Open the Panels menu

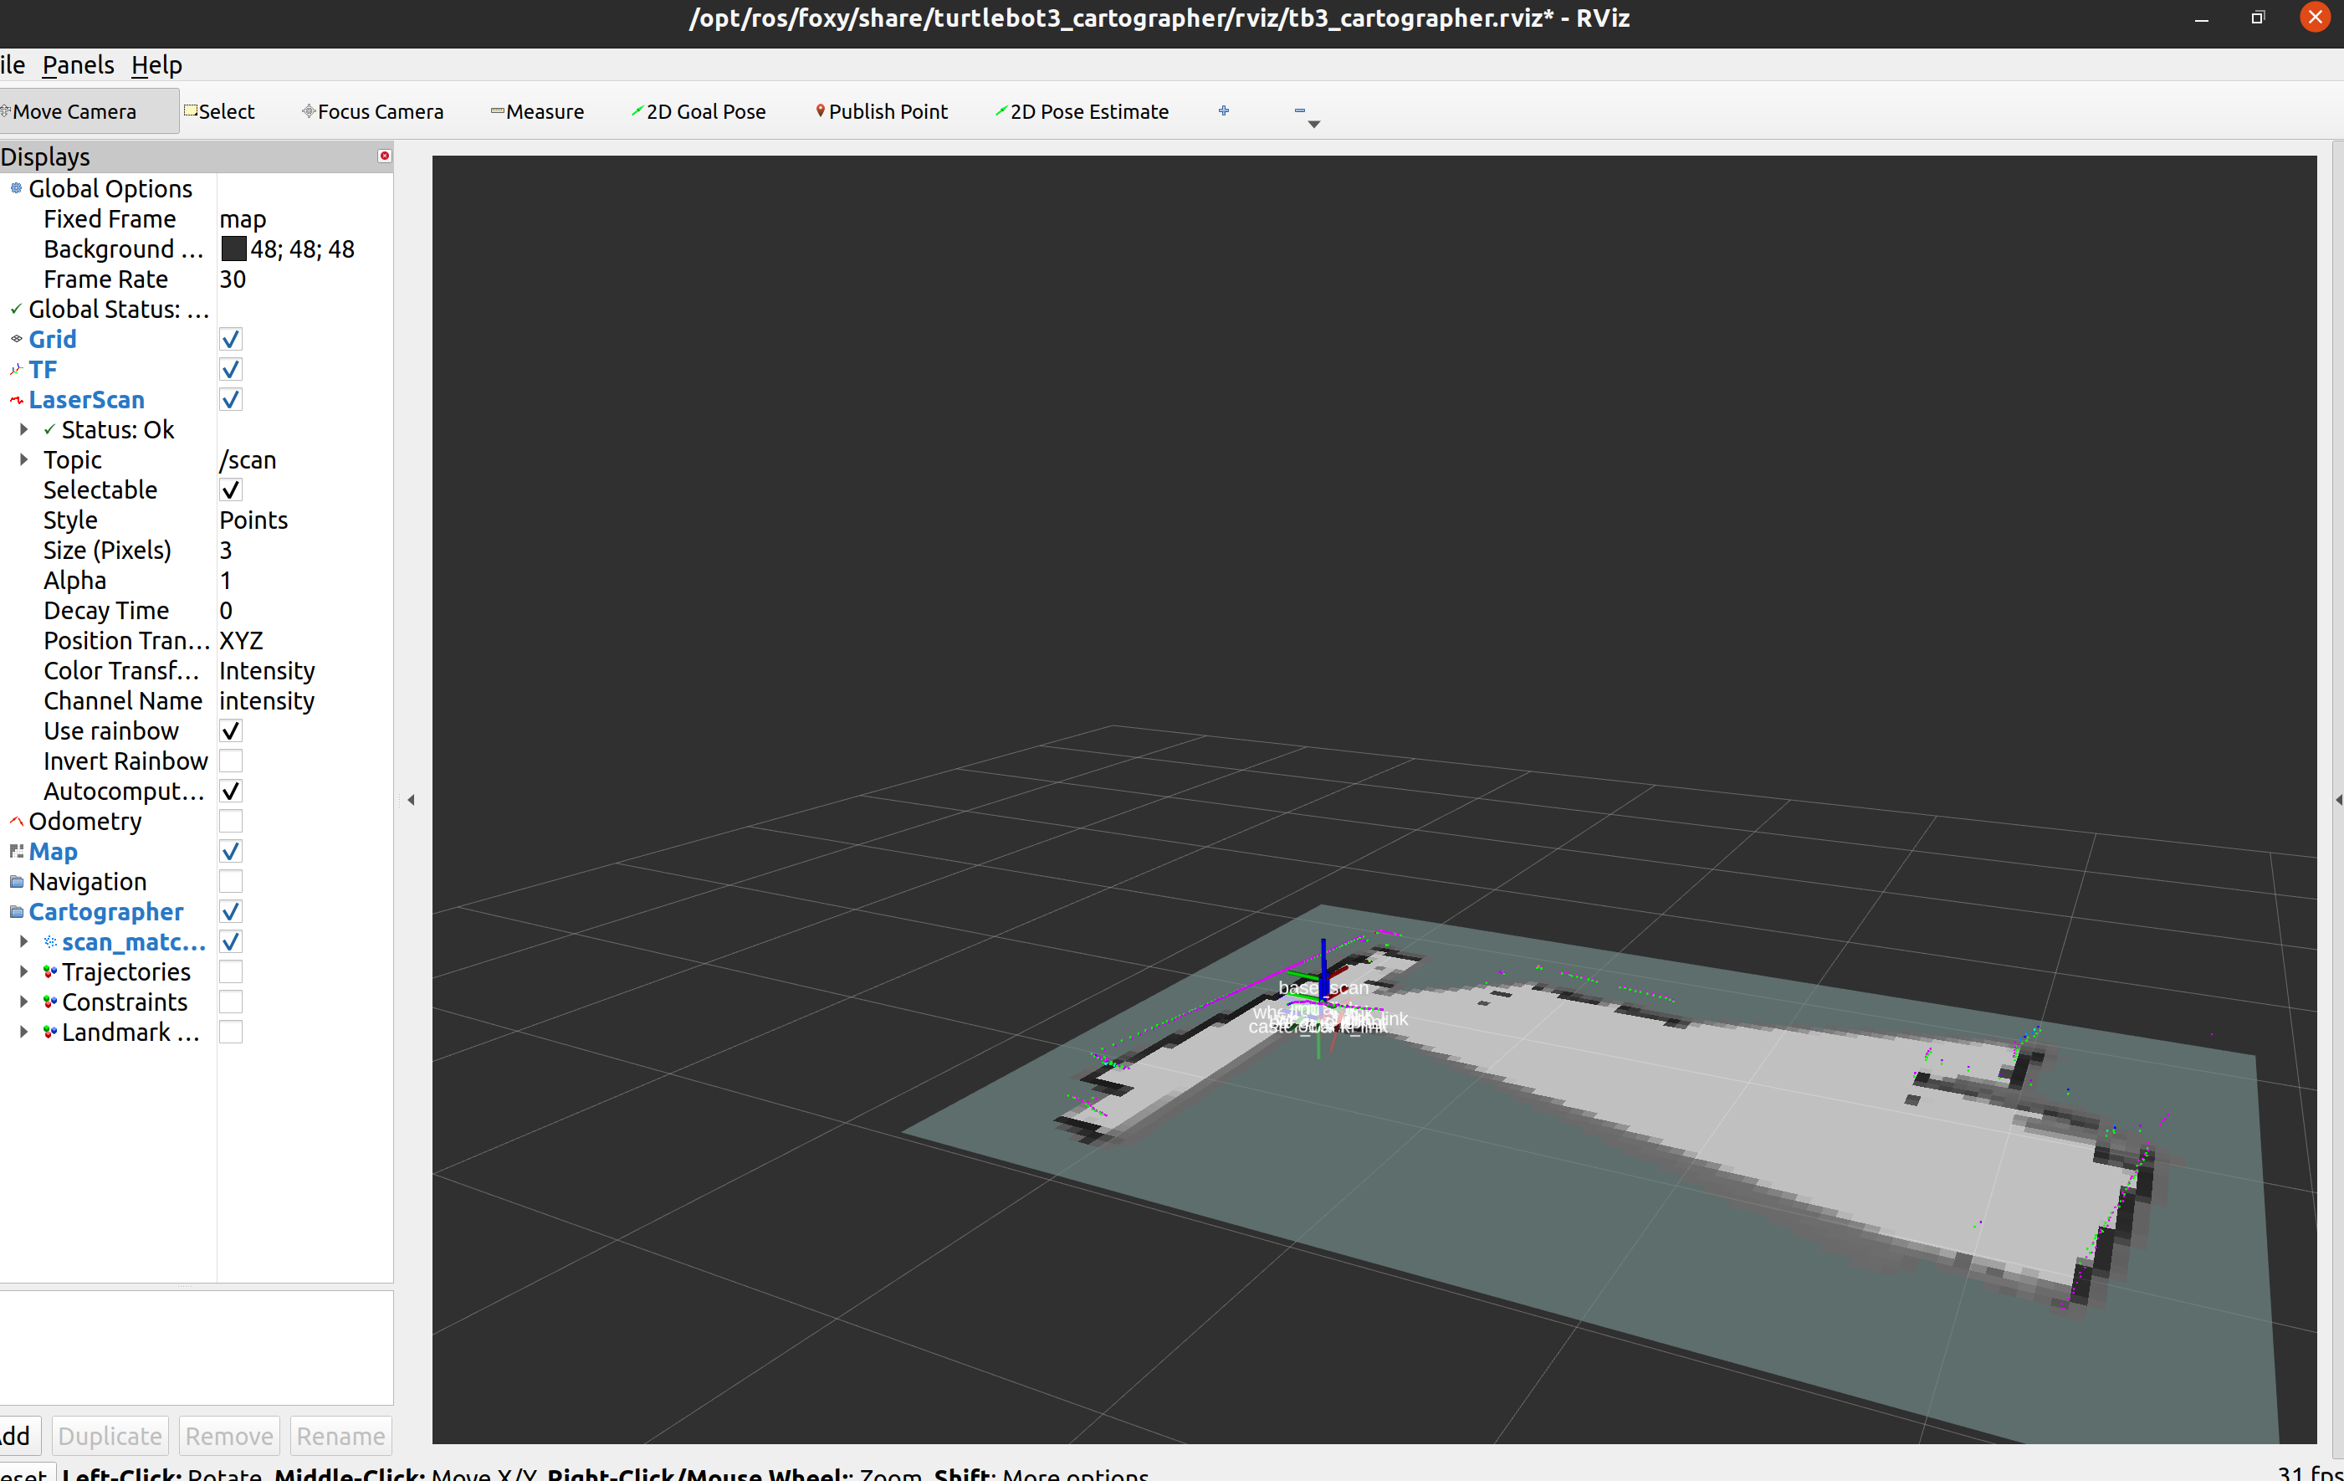pos(78,64)
